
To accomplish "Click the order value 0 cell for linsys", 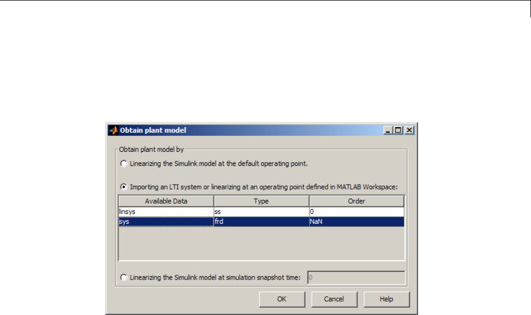I will (x=356, y=212).
